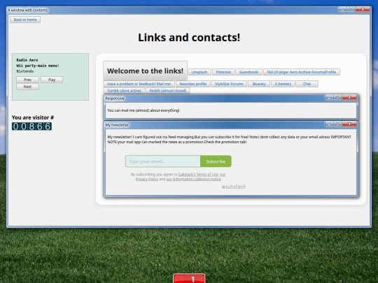This screenshot has height=283, width=378.
Task: Open the X (twitter) link
Action: [283, 84]
